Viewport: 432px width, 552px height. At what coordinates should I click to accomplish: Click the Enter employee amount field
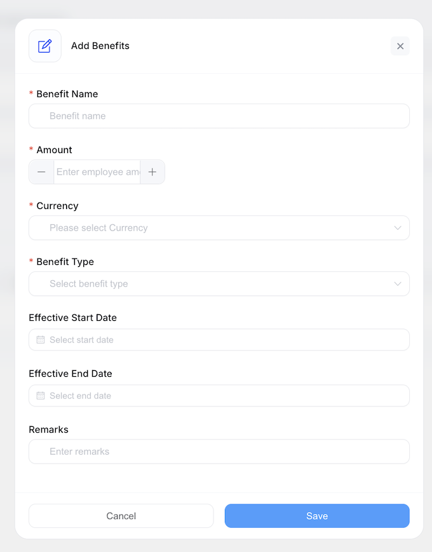(x=97, y=172)
